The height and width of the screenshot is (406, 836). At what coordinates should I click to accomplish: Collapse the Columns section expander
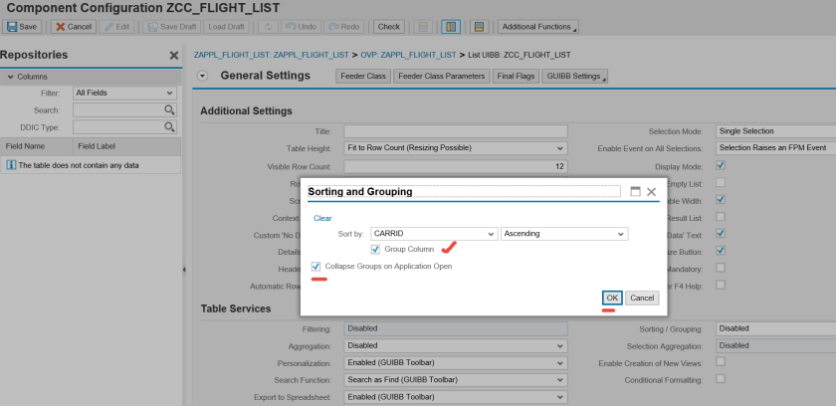tap(10, 77)
